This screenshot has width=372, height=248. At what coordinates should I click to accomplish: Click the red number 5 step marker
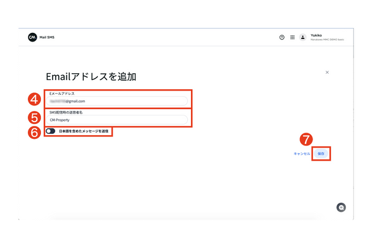click(36, 116)
